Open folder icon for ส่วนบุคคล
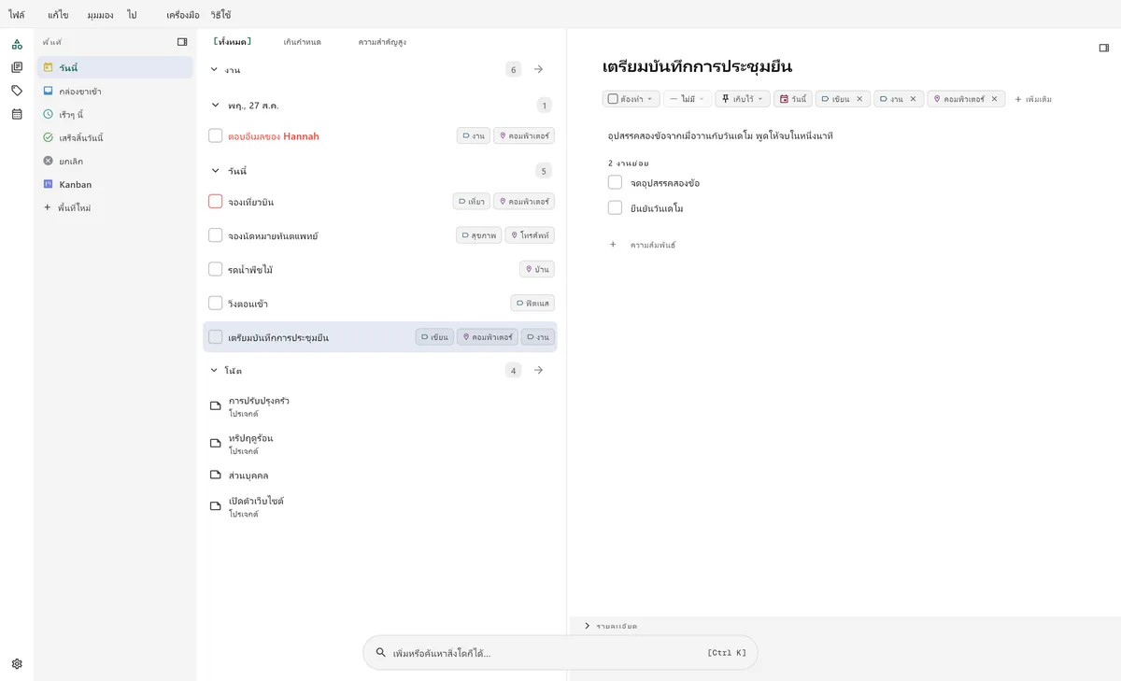 [x=216, y=475]
